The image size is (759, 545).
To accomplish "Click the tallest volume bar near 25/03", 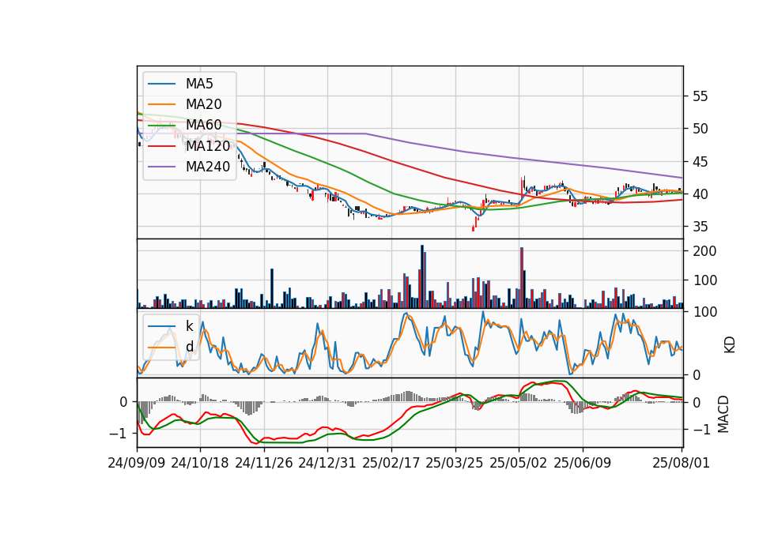I will point(422,276).
